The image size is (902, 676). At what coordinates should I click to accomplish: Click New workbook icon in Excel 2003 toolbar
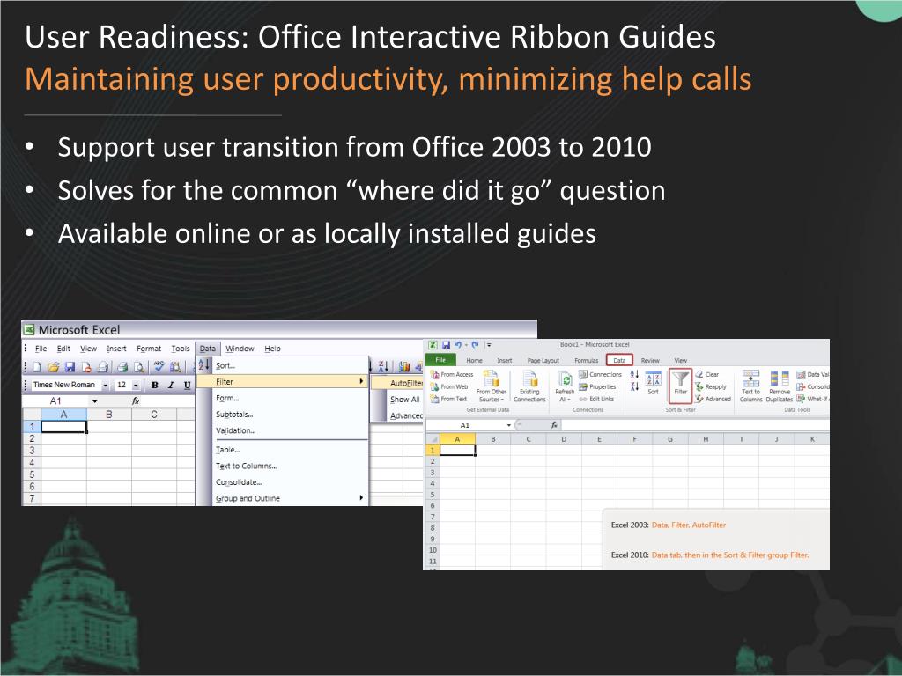coord(37,367)
